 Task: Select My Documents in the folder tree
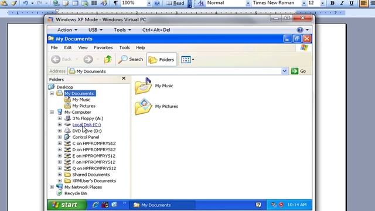pyautogui.click(x=80, y=93)
